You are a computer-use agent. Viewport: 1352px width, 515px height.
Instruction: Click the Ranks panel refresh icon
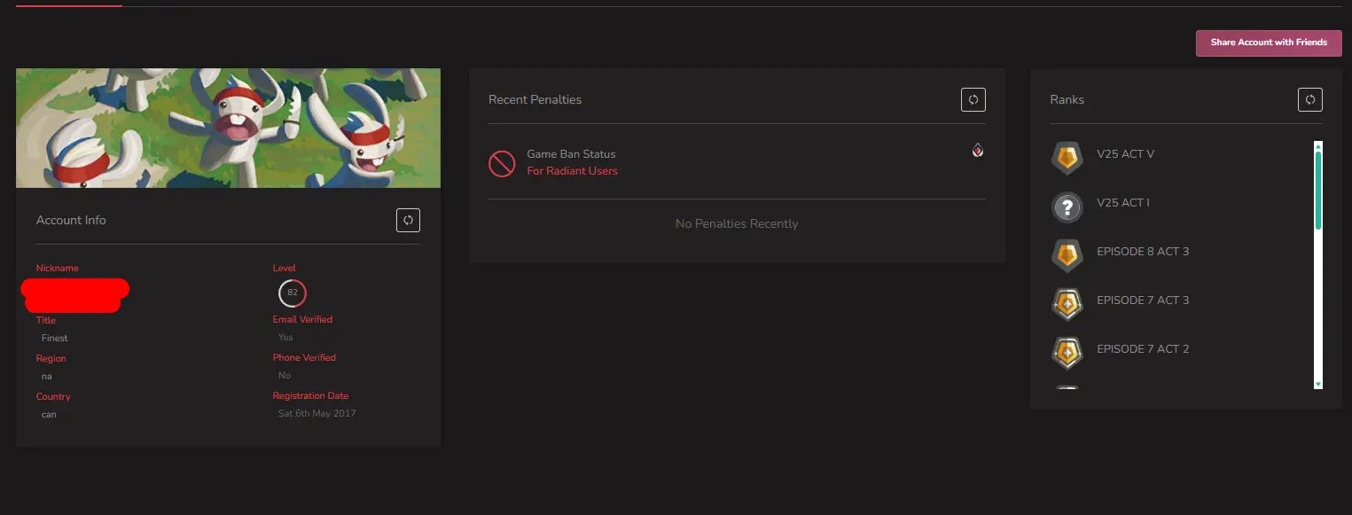[x=1309, y=100]
